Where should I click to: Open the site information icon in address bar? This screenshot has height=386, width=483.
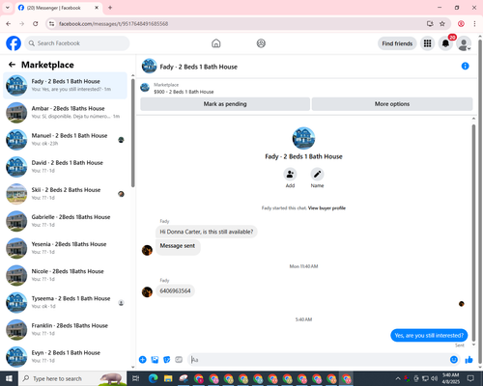[x=51, y=24]
